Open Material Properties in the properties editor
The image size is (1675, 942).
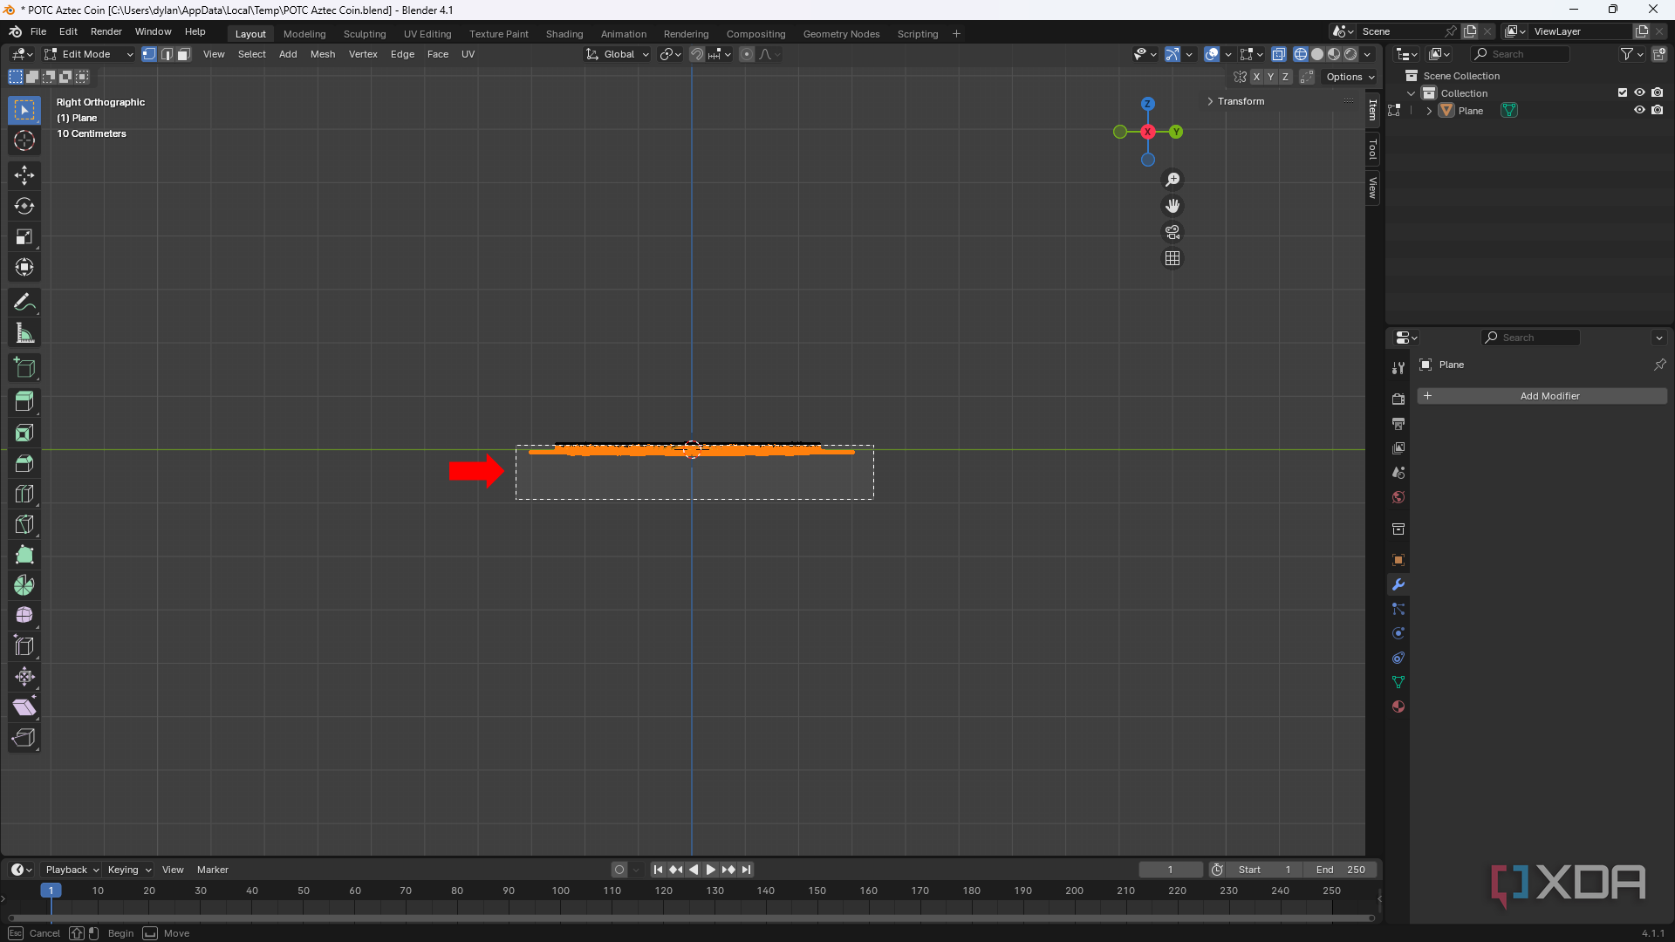click(1398, 706)
